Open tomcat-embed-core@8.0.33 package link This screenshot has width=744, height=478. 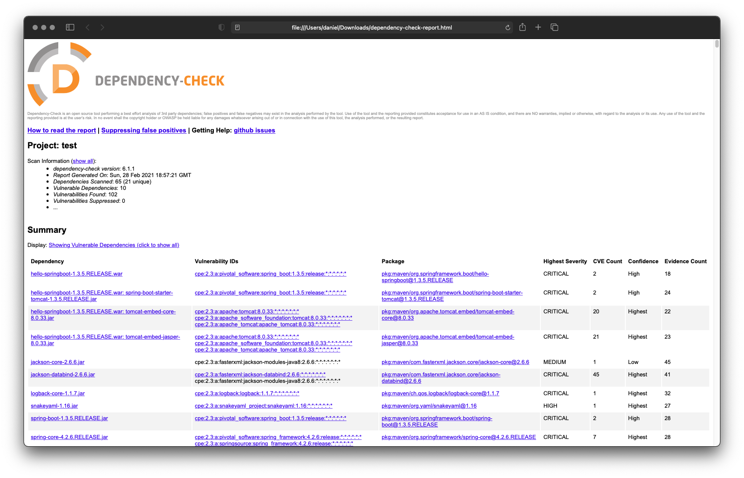pyautogui.click(x=448, y=315)
